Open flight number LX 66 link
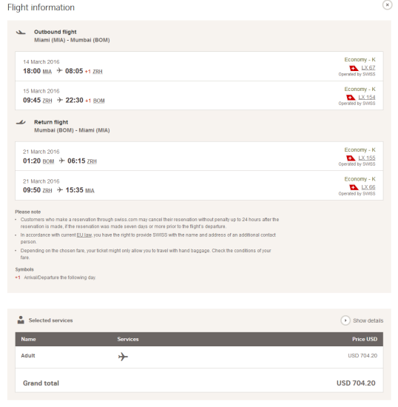 pyautogui.click(x=368, y=187)
